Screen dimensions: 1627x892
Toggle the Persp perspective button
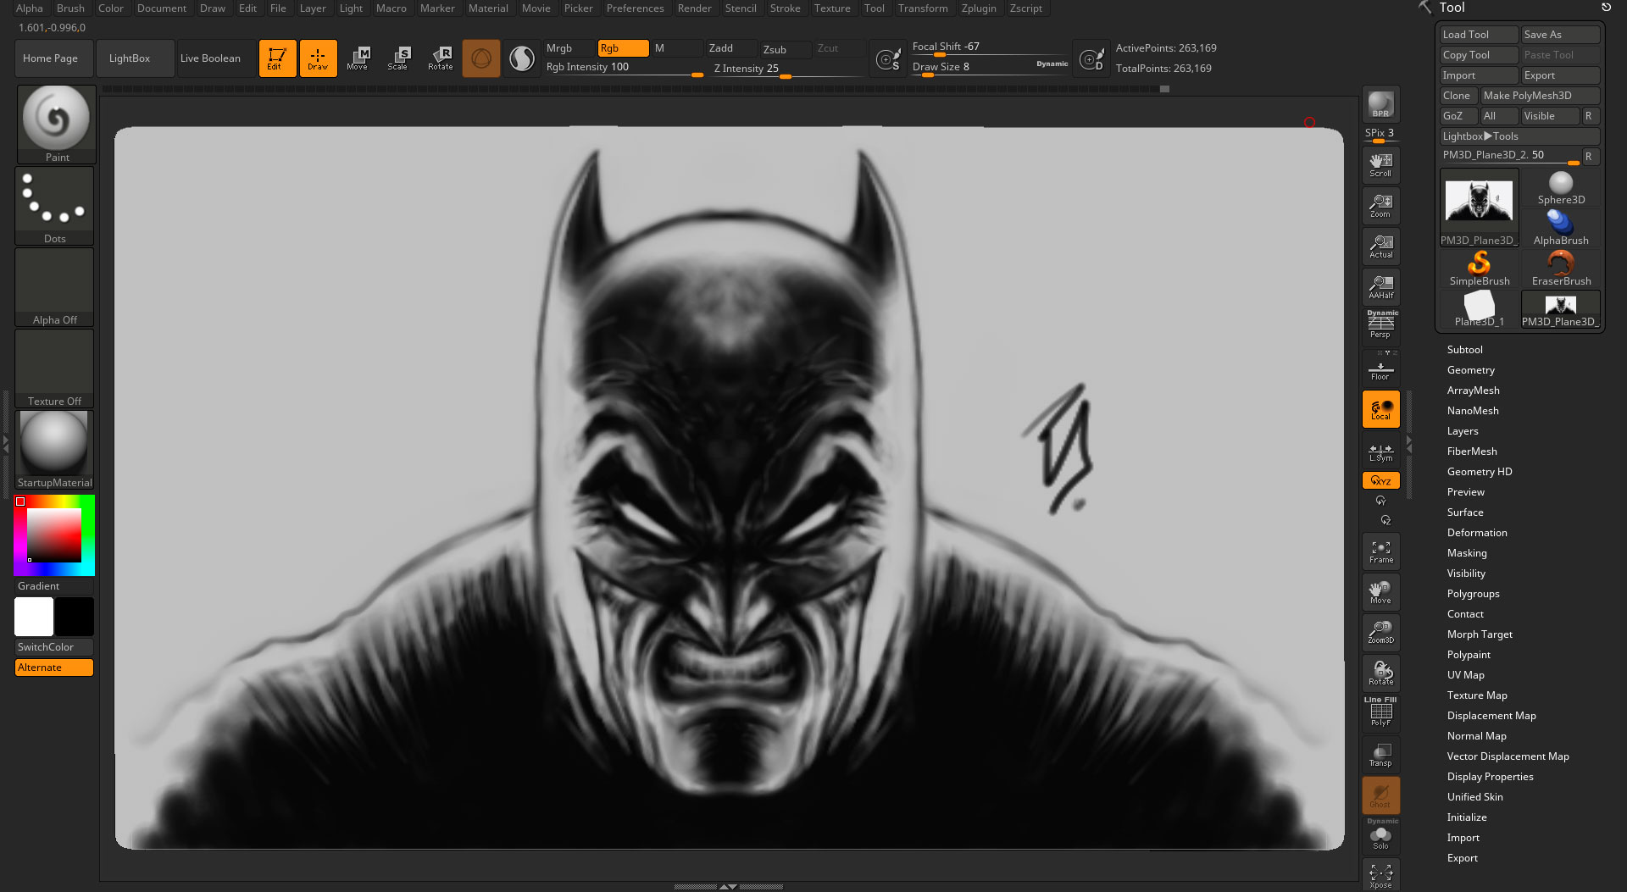(1380, 326)
